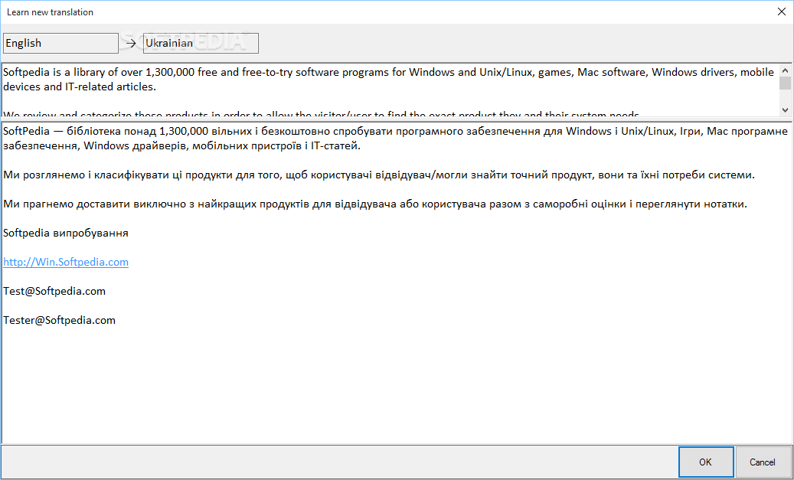794x480 pixels.
Task: Open the http://Win.Softpedia.com link
Action: [x=66, y=262]
